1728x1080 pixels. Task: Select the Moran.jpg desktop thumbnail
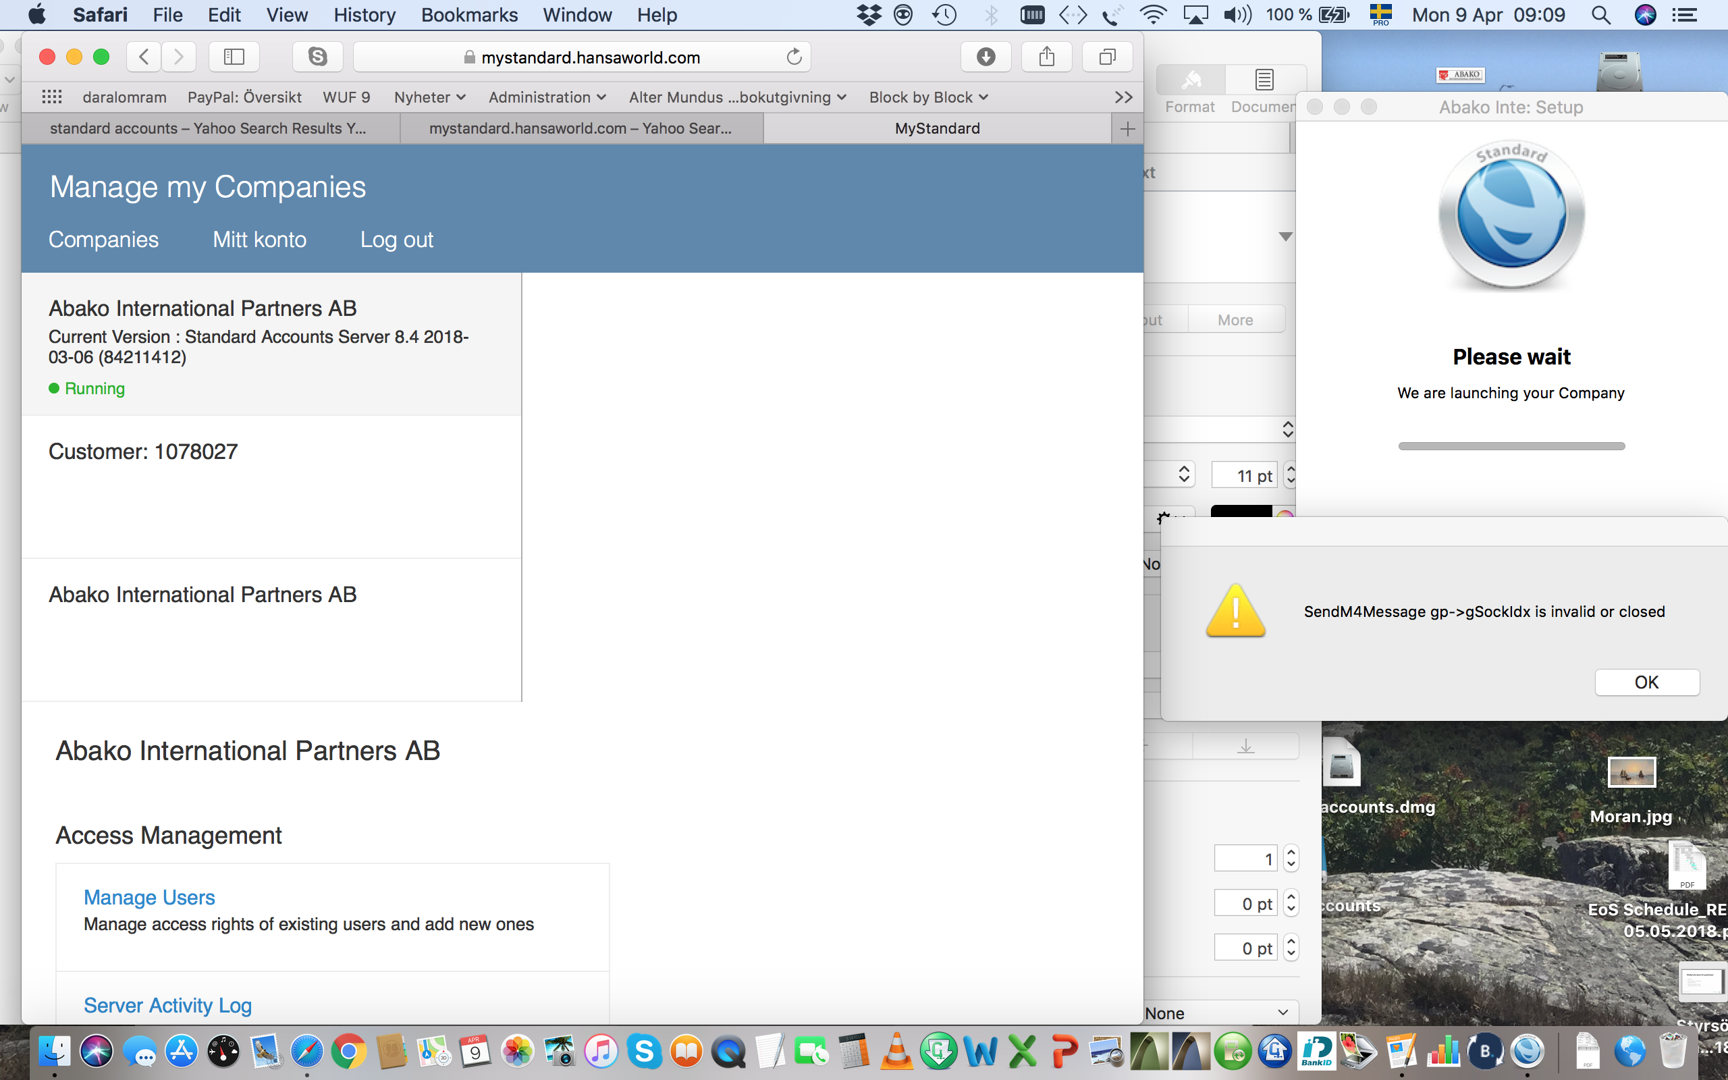point(1631,772)
